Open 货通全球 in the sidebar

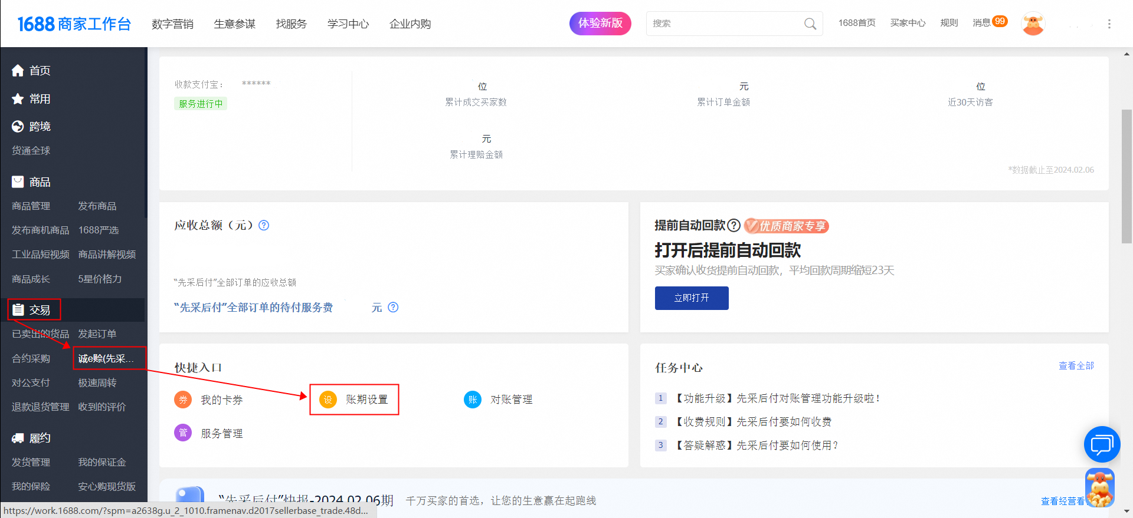pyautogui.click(x=31, y=151)
